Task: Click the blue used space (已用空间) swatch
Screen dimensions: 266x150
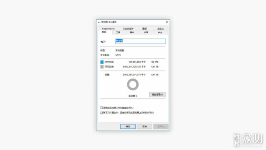Action: click(x=102, y=62)
